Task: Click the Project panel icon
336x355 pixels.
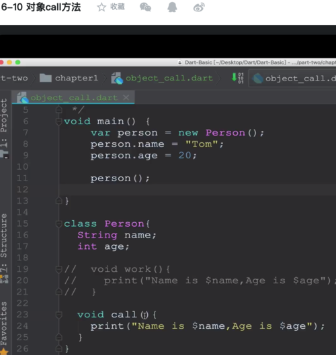Action: (x=4, y=154)
